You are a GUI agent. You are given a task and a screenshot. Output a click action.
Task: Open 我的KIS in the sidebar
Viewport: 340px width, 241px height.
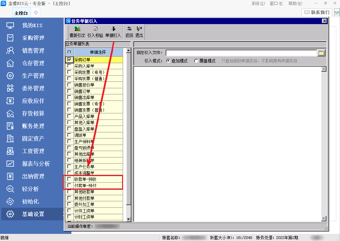pos(32,25)
